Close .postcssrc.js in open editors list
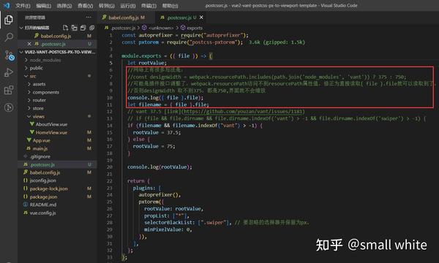This screenshot has width=439, height=263. click(x=29, y=44)
